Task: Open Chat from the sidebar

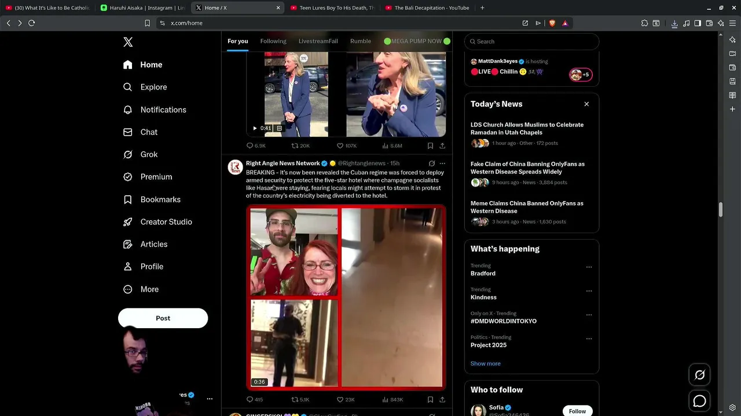Action: click(140, 132)
